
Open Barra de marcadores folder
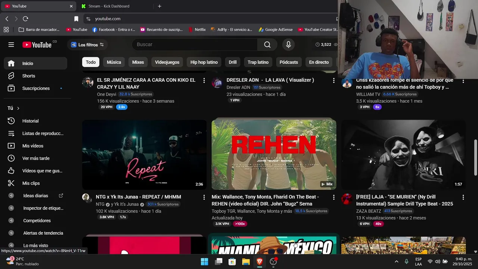(x=39, y=30)
